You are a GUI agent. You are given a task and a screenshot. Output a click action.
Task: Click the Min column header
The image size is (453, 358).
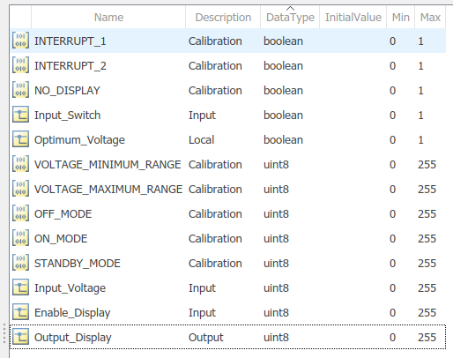(x=401, y=18)
